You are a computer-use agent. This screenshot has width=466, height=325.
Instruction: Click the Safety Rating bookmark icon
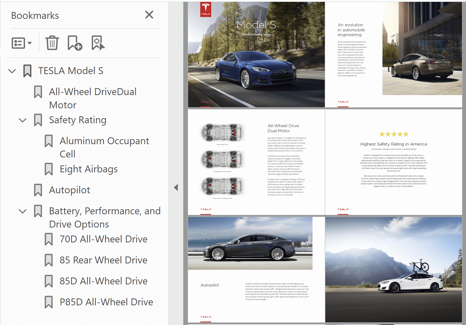(38, 120)
